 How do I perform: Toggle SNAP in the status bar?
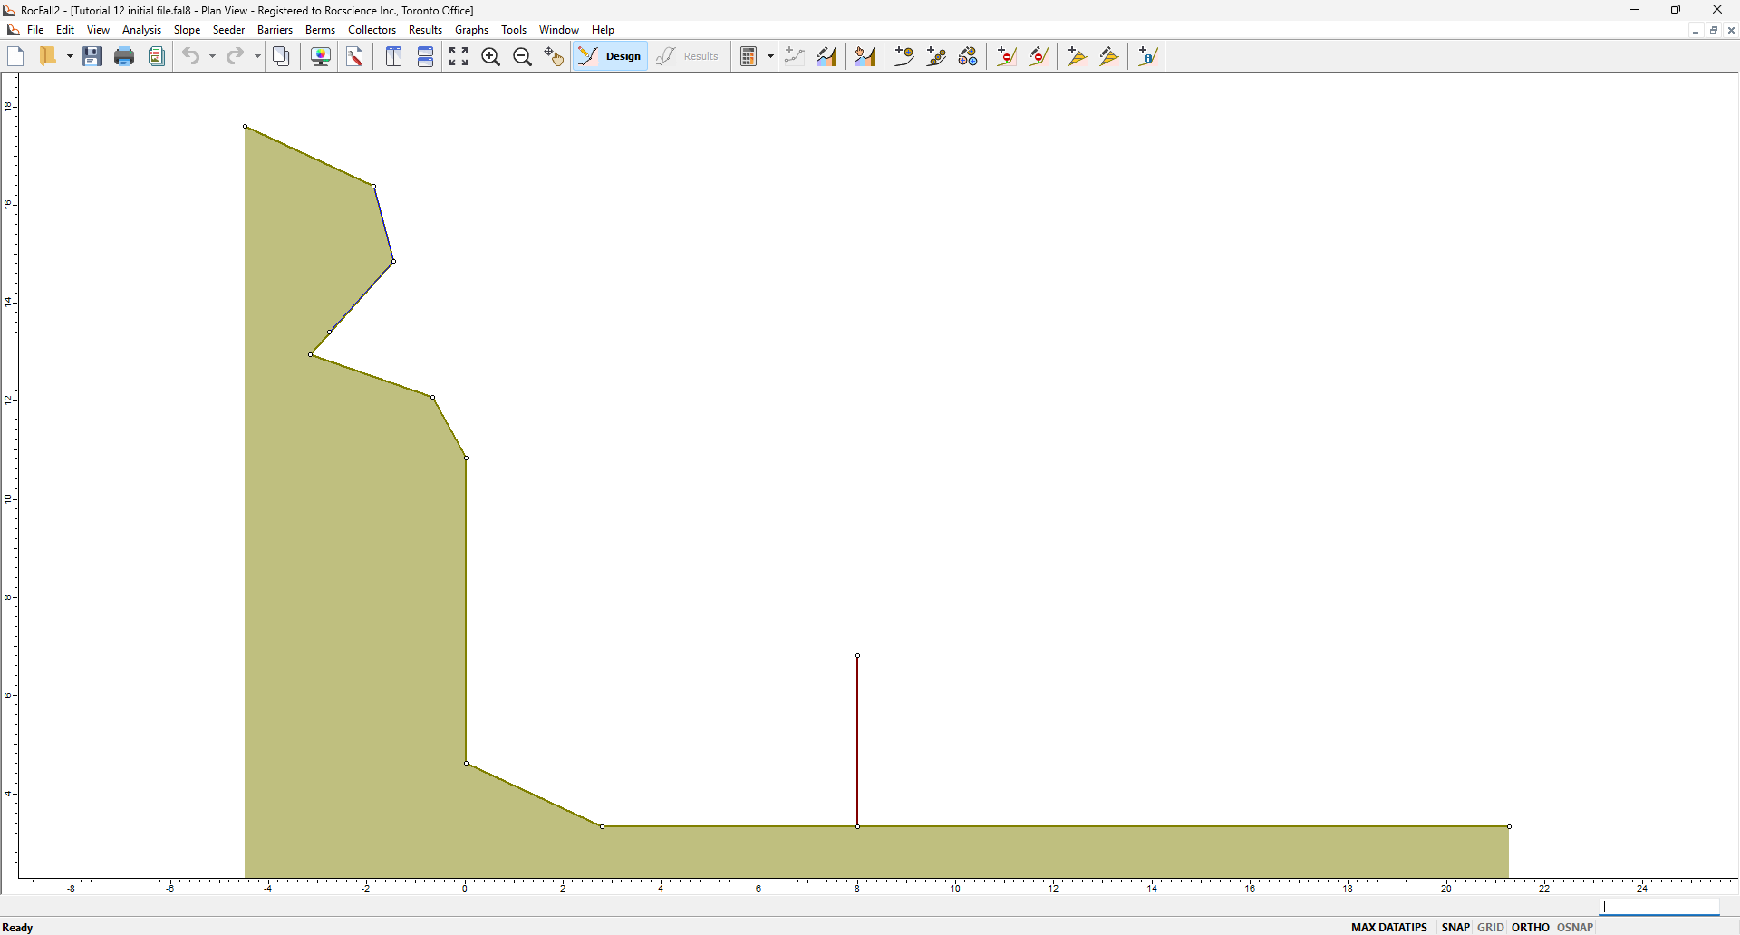(1455, 927)
